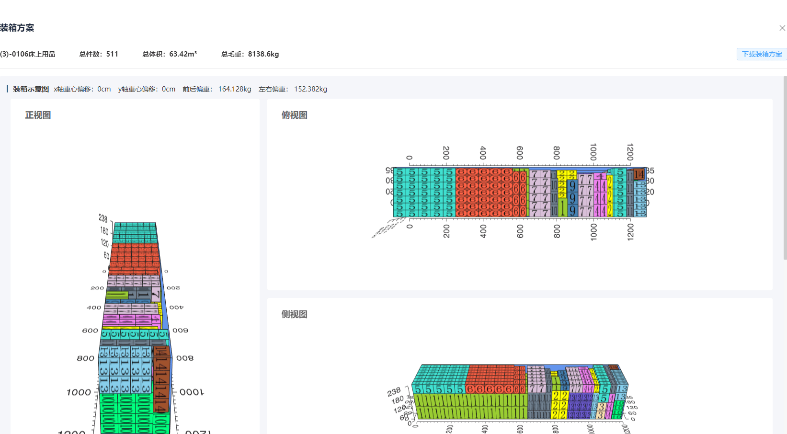The image size is (787, 434).
Task: Click the 总毛重 8138.6kg value
Action: pos(250,54)
